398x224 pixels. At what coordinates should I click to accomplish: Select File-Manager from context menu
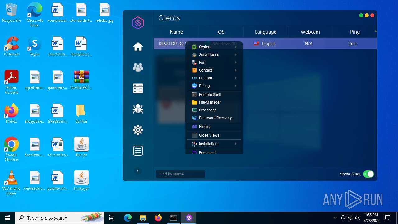tap(214, 102)
